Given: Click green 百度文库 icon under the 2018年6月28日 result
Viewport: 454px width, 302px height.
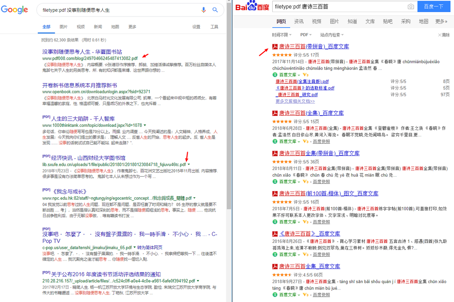Looking at the screenshot, I should [x=275, y=142].
